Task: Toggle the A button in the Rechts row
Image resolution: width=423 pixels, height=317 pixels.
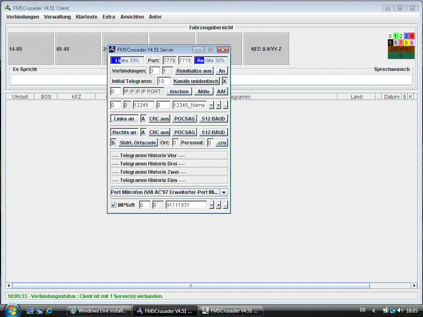Action: tap(143, 132)
